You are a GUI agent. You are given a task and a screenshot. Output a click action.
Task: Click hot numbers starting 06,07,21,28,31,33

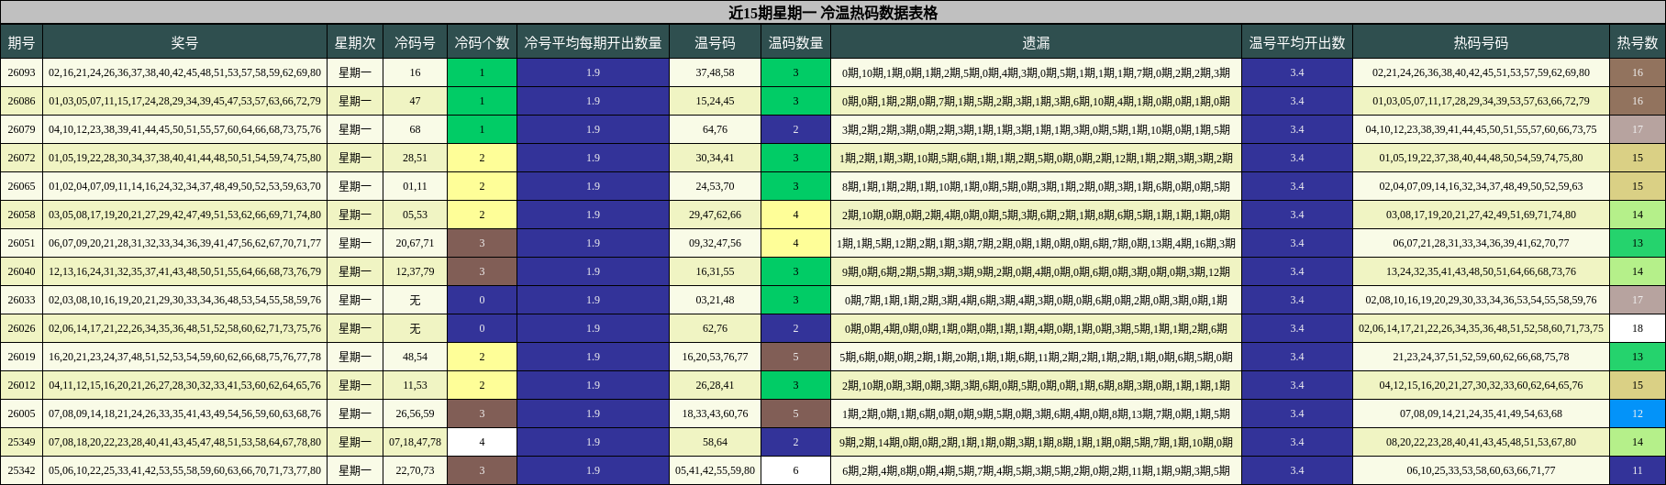point(1481,243)
